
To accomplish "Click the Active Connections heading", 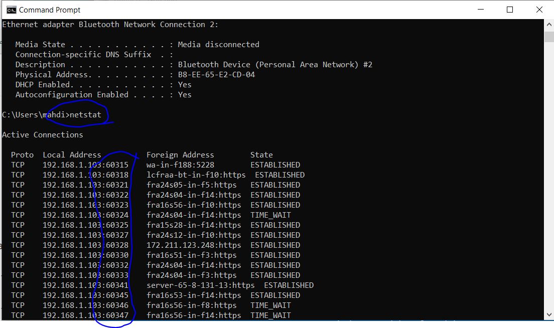I will pos(43,135).
